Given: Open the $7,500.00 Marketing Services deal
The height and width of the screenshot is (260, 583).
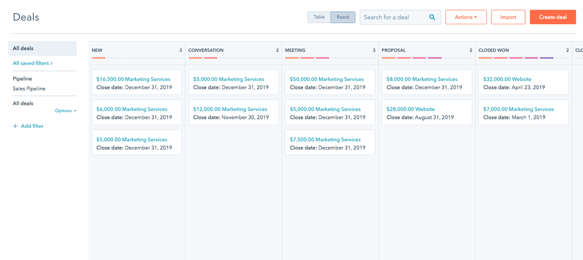Looking at the screenshot, I should coord(326,139).
